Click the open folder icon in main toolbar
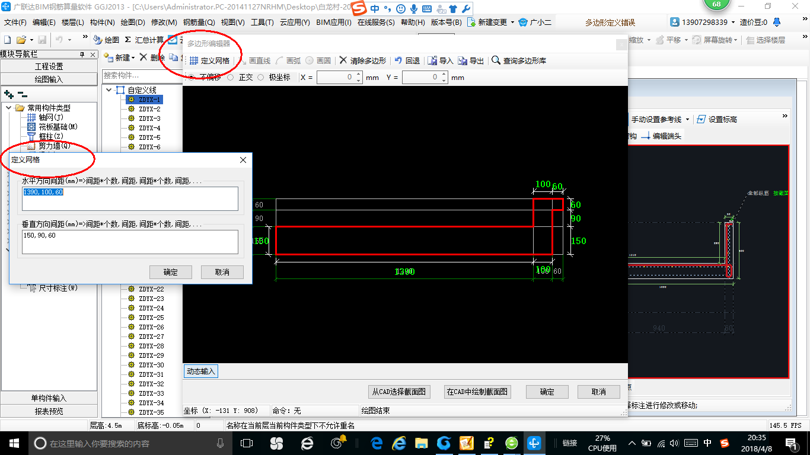The height and width of the screenshot is (455, 810). [x=21, y=40]
